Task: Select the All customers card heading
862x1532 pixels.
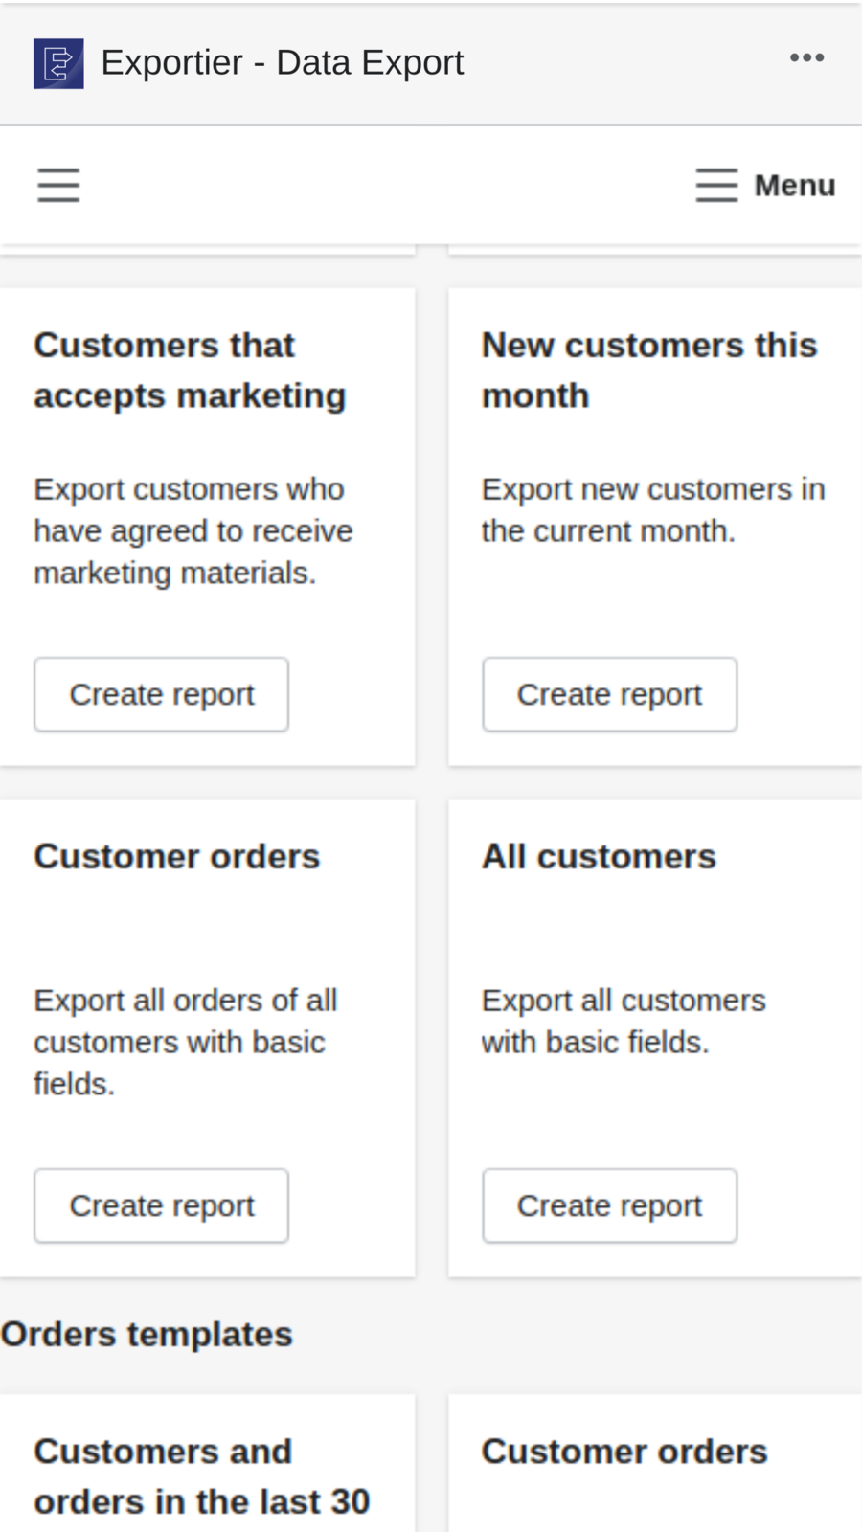Action: 599,855
